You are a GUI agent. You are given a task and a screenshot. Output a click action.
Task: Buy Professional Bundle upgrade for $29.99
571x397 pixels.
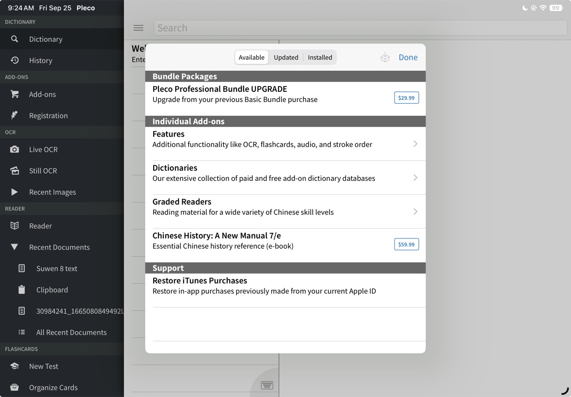(x=406, y=98)
